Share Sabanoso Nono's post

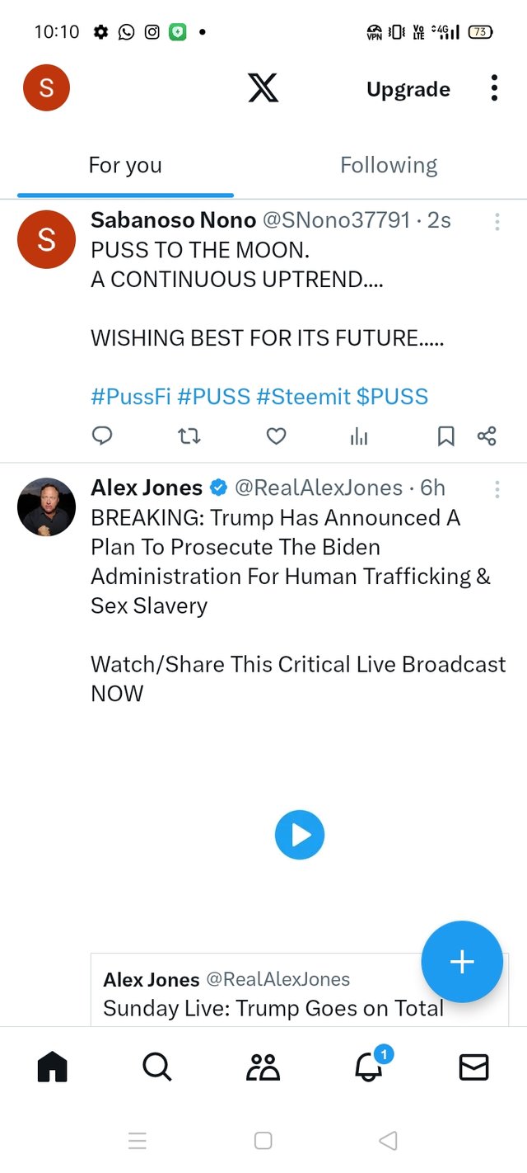(x=487, y=436)
